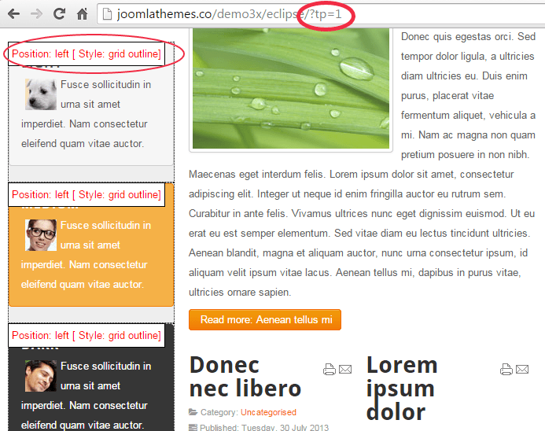Click the smiling man thumbnail

point(41,376)
